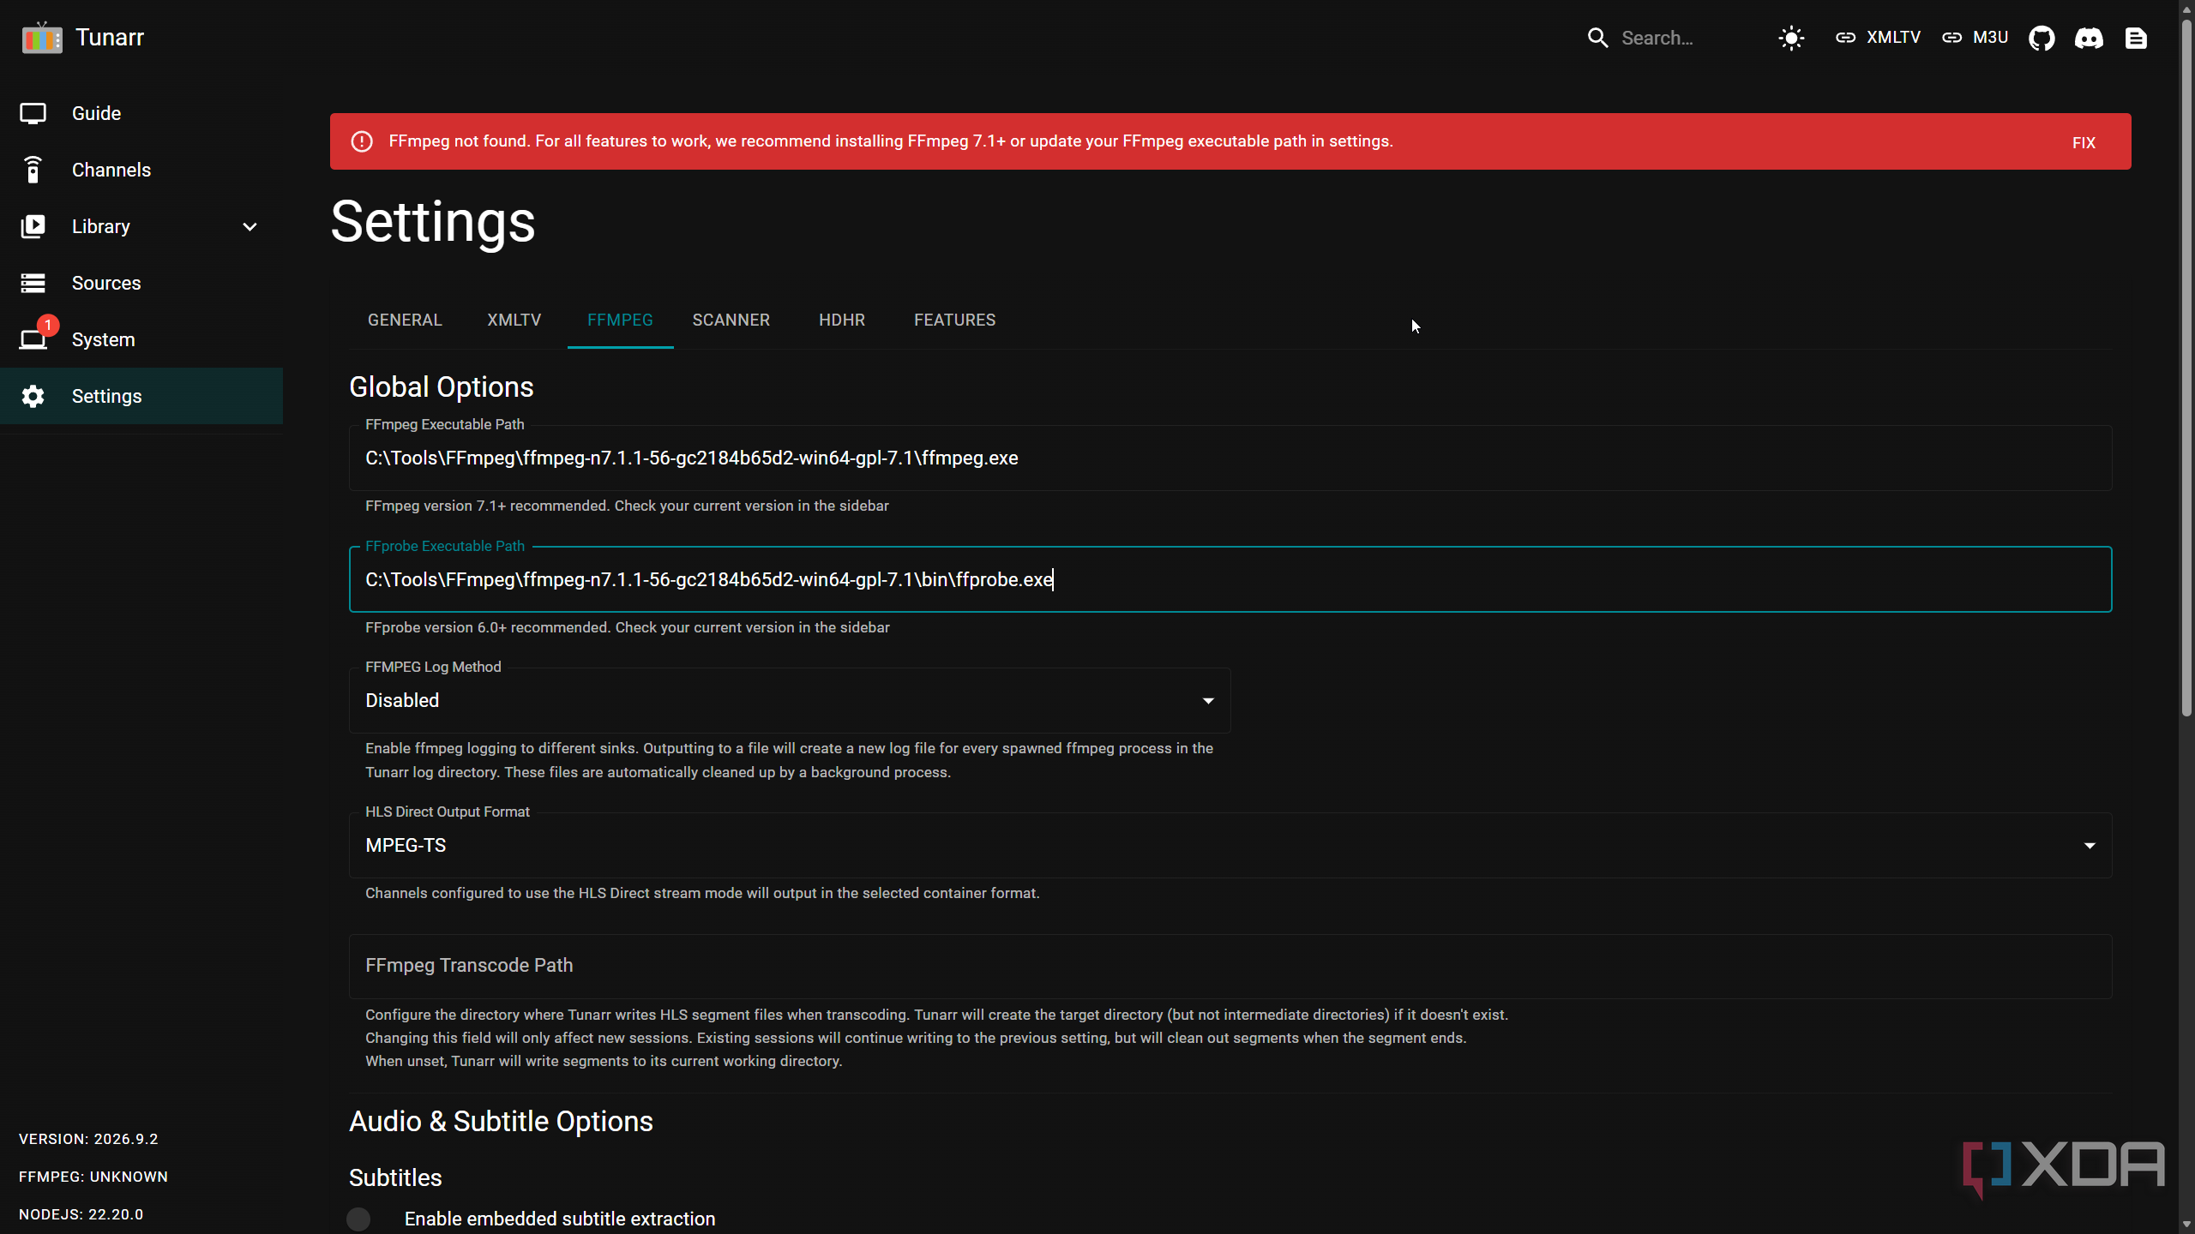The width and height of the screenshot is (2195, 1234).
Task: Switch to the GENERAL tab
Action: pos(405,320)
